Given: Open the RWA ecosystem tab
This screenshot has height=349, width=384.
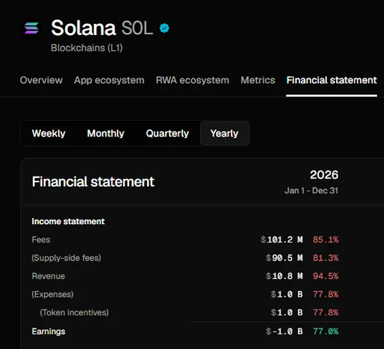Looking at the screenshot, I should pyautogui.click(x=192, y=80).
